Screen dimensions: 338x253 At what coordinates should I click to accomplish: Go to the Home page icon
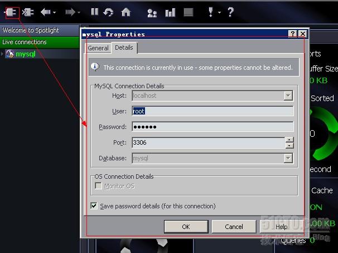click(126, 12)
